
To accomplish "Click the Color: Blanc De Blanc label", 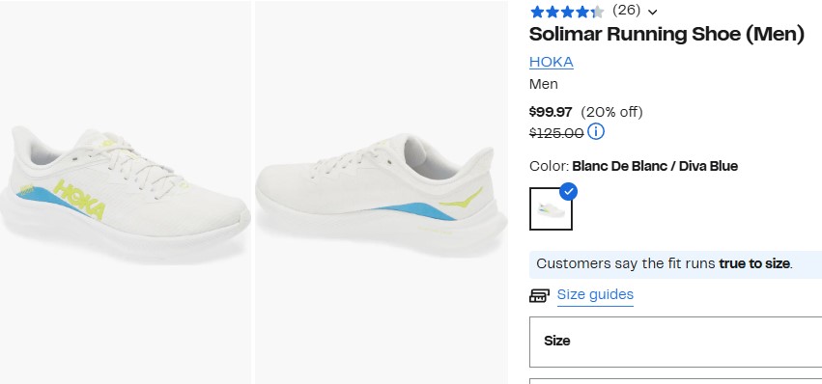I will click(634, 167).
